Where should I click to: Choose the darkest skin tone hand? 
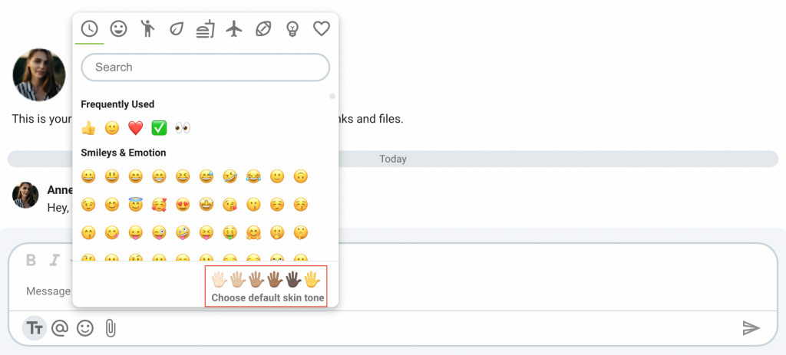294,279
